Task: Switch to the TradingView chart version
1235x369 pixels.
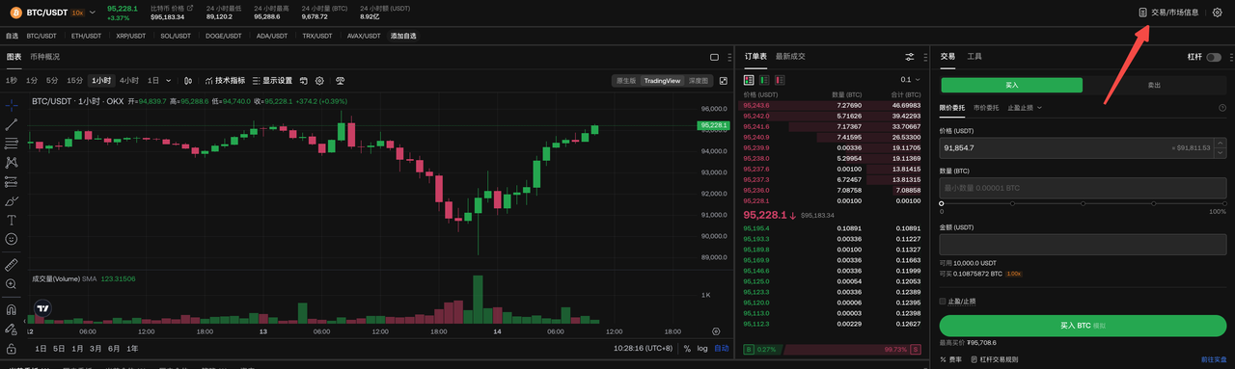Action: (x=662, y=81)
